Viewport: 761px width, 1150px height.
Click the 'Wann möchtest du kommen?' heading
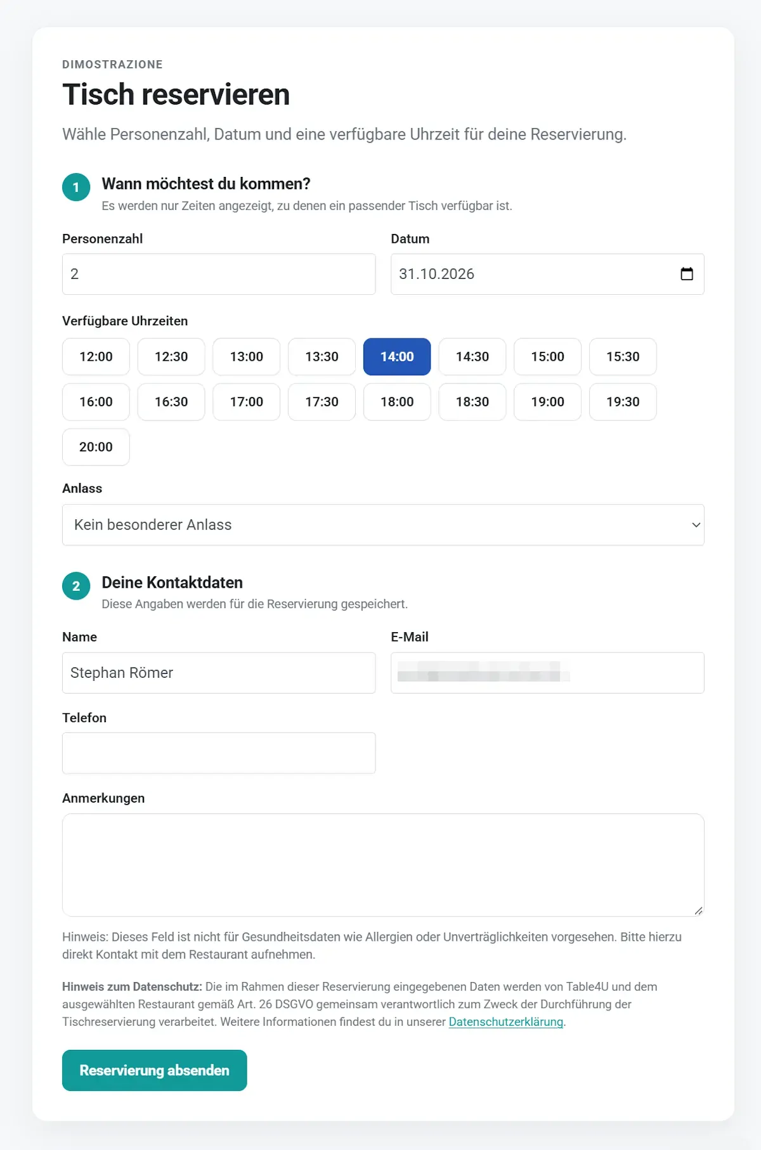point(206,184)
